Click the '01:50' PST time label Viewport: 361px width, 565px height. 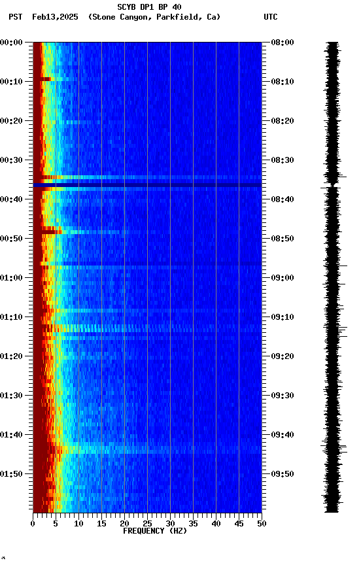point(11,475)
